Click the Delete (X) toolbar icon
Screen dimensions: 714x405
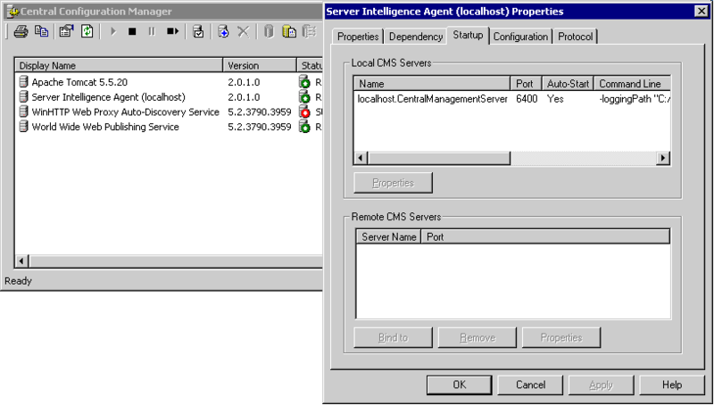(x=244, y=31)
